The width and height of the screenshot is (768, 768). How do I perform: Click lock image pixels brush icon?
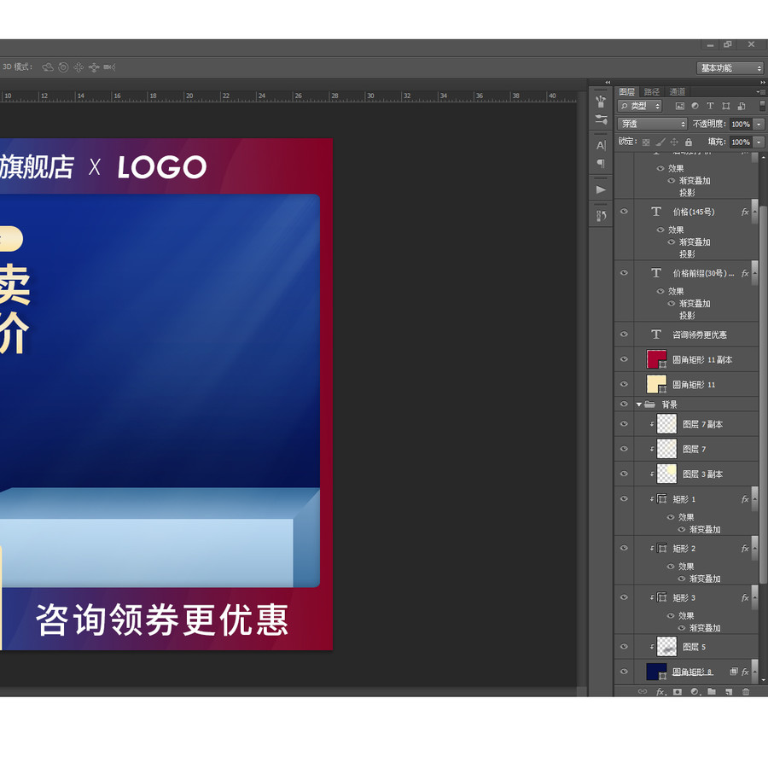click(660, 142)
